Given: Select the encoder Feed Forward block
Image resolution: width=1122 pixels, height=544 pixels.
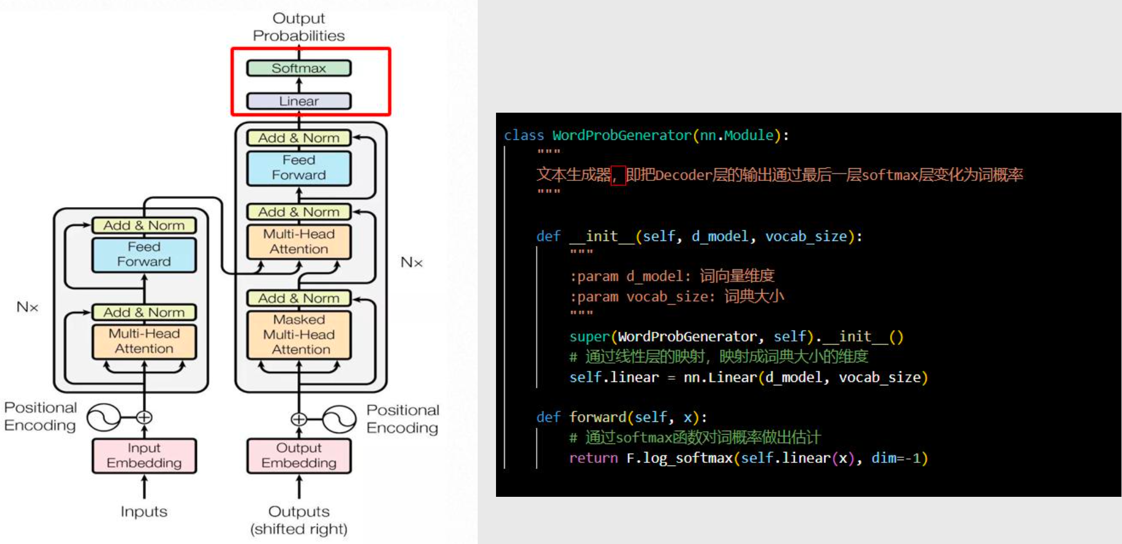Looking at the screenshot, I should [x=144, y=254].
